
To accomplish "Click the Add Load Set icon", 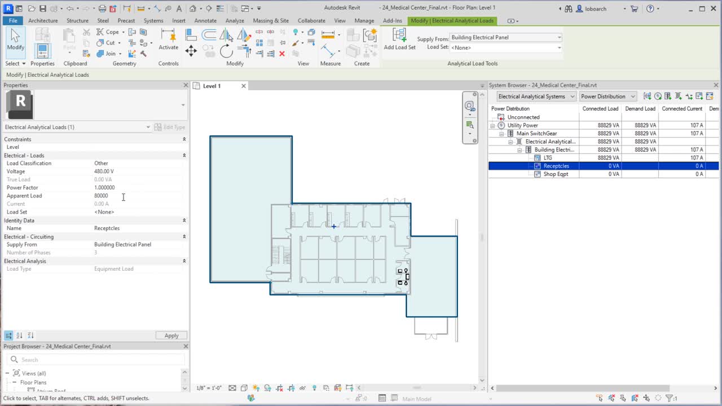I will (x=399, y=39).
